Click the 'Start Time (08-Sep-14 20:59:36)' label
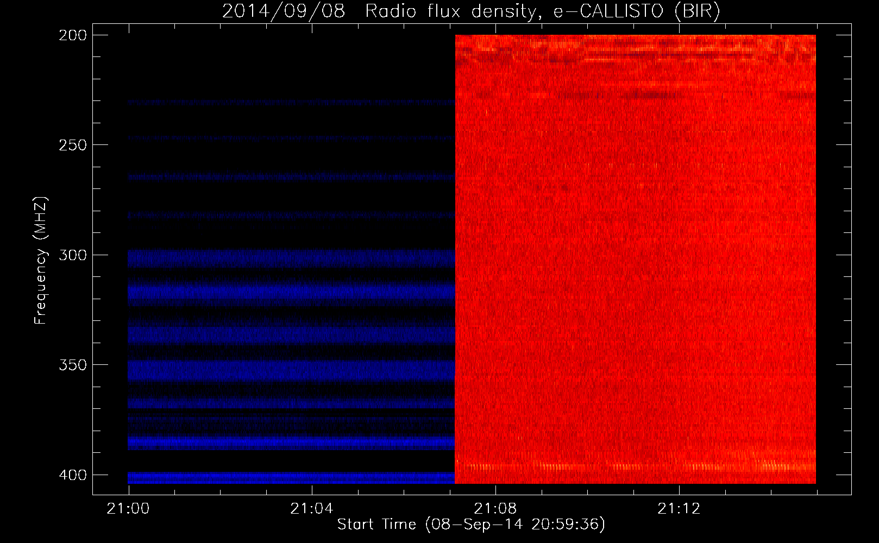This screenshot has width=879, height=543. pyautogui.click(x=471, y=525)
